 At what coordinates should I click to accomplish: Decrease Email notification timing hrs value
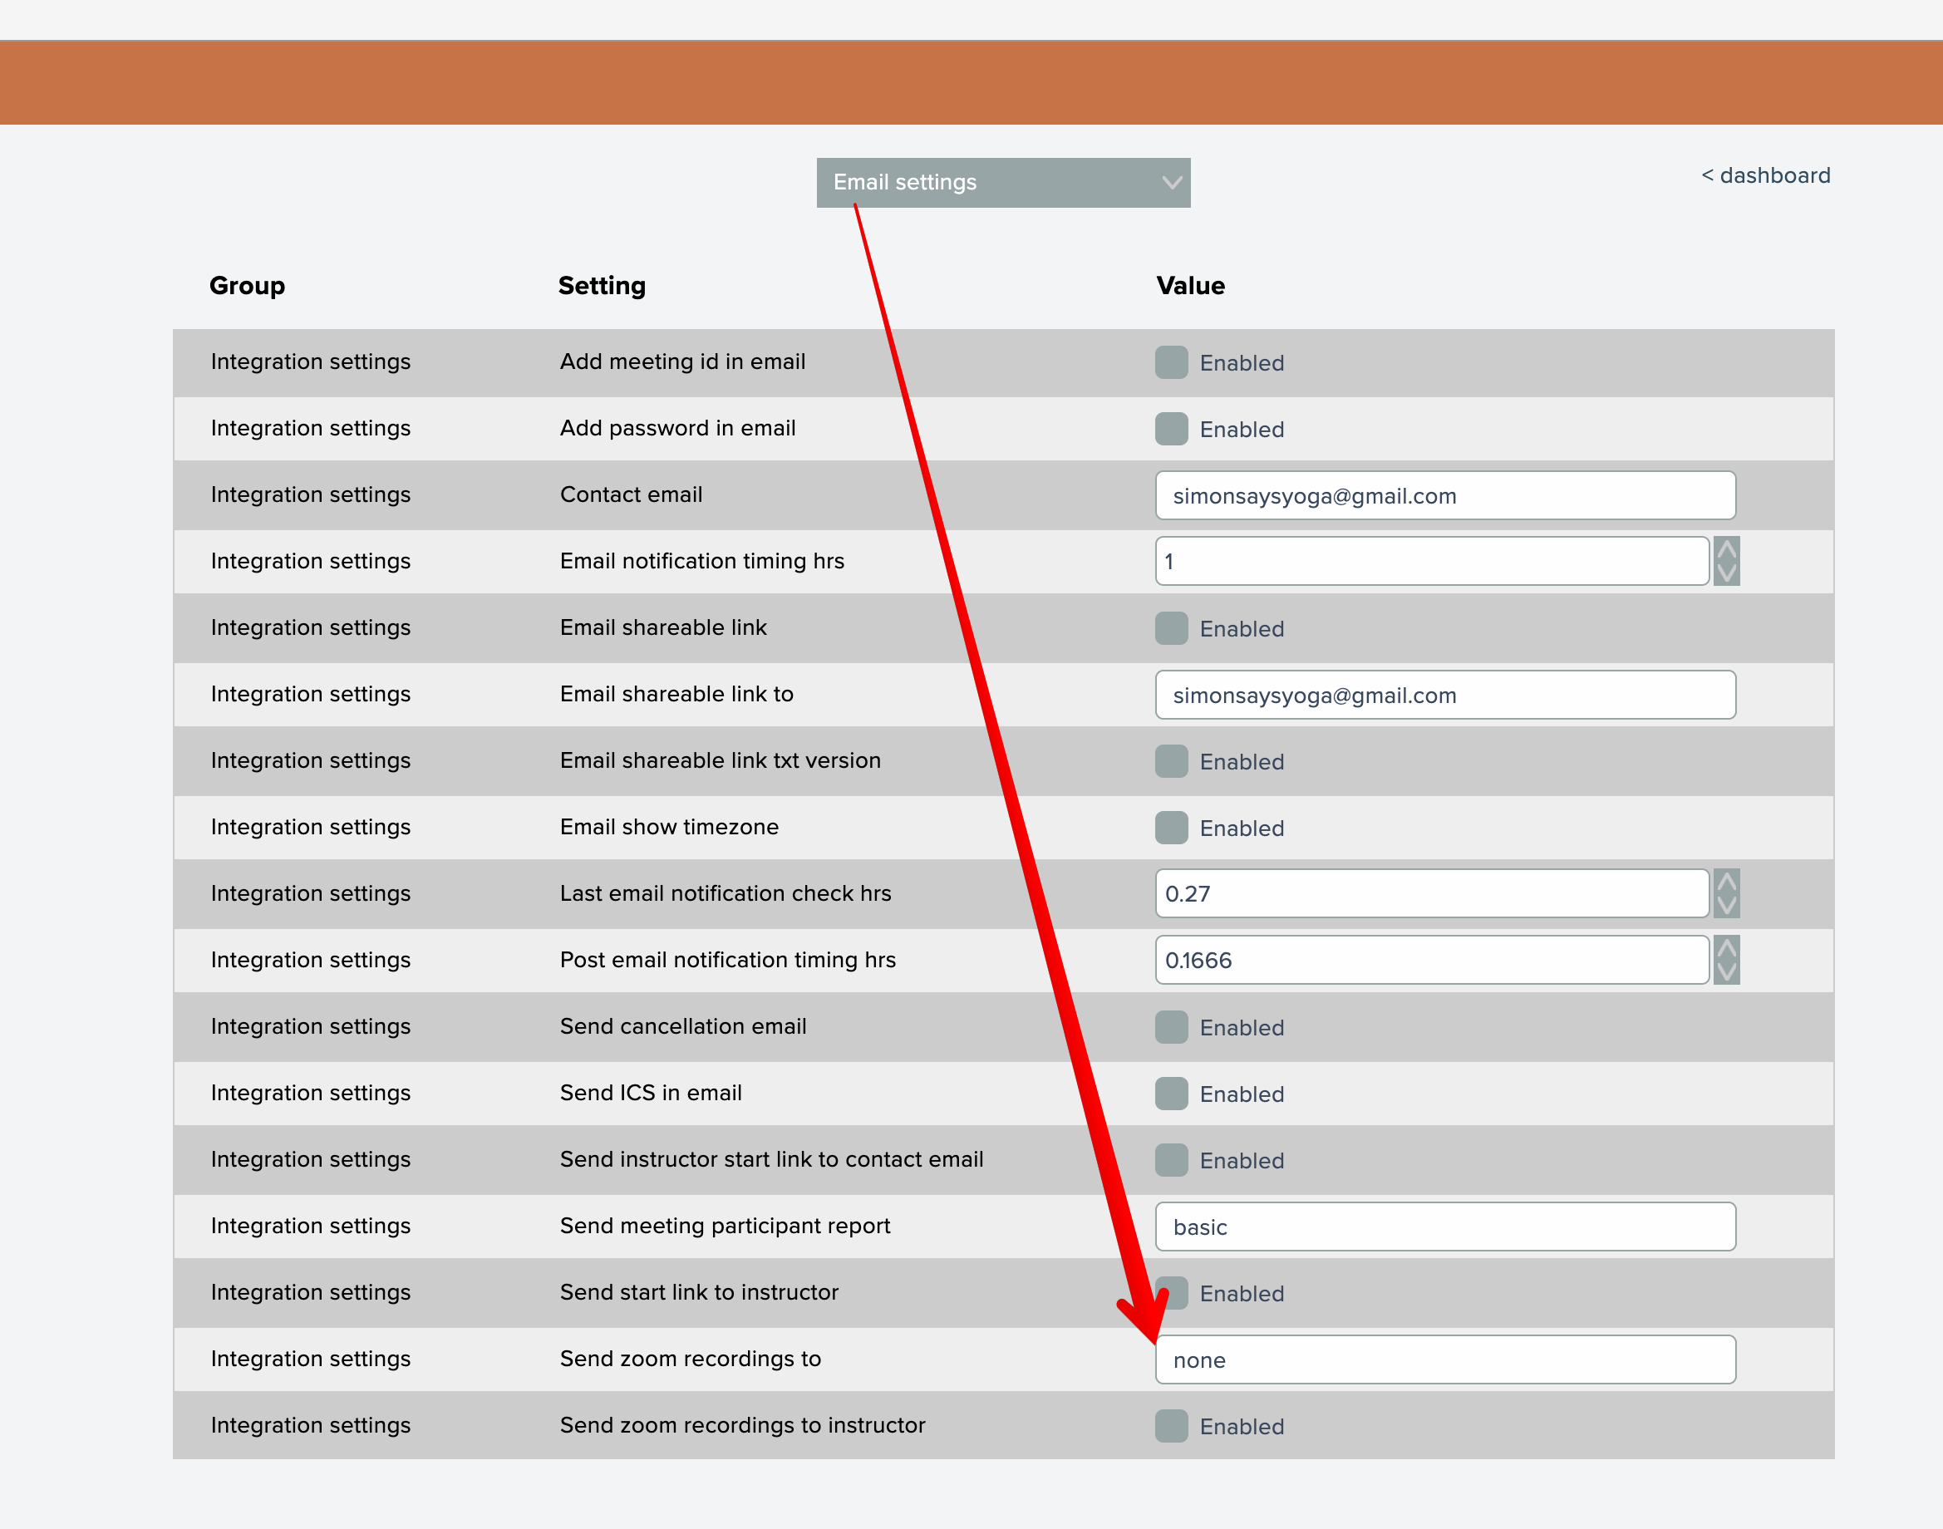click(x=1725, y=573)
